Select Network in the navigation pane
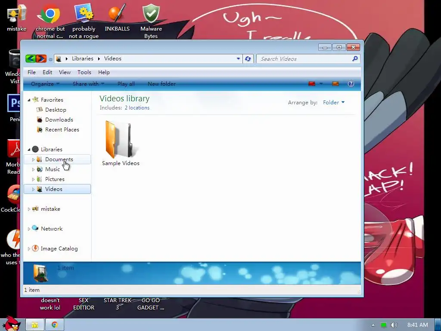 coord(52,229)
